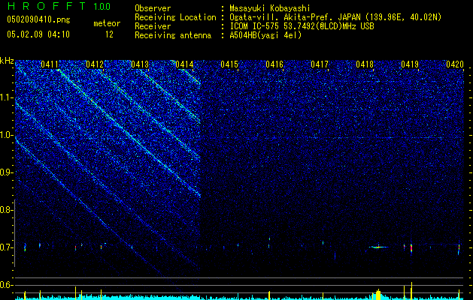Click the 0420 time marker
Screen dimensions: 473x300
click(x=455, y=64)
